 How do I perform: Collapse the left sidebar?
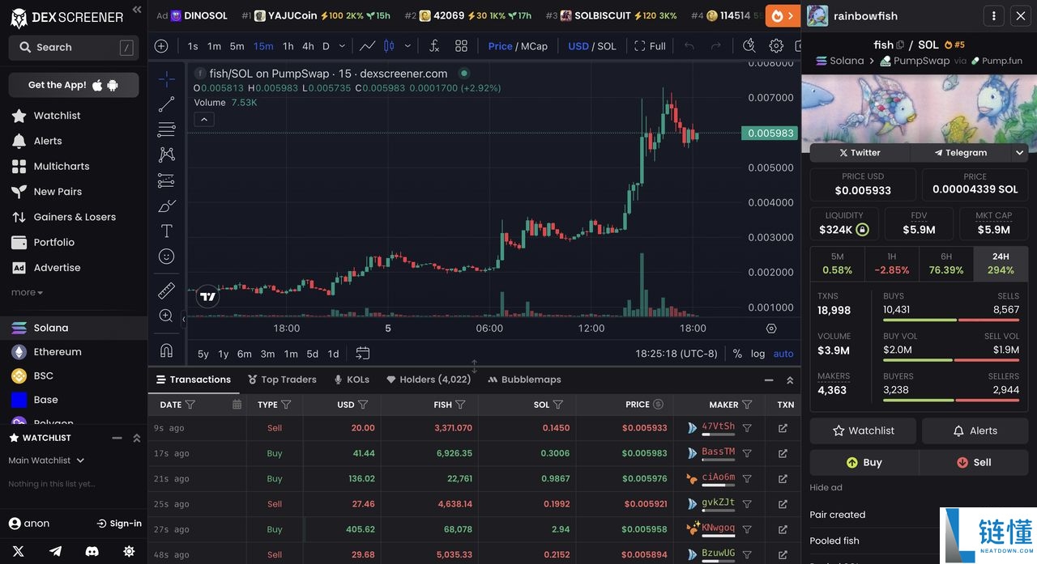[x=137, y=10]
